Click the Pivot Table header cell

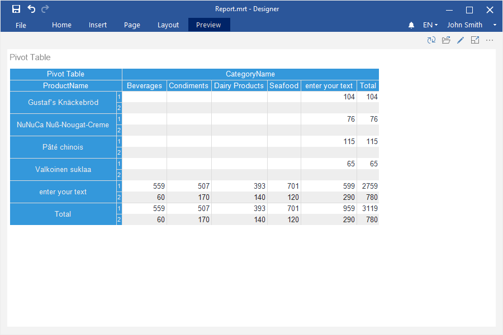coord(66,74)
